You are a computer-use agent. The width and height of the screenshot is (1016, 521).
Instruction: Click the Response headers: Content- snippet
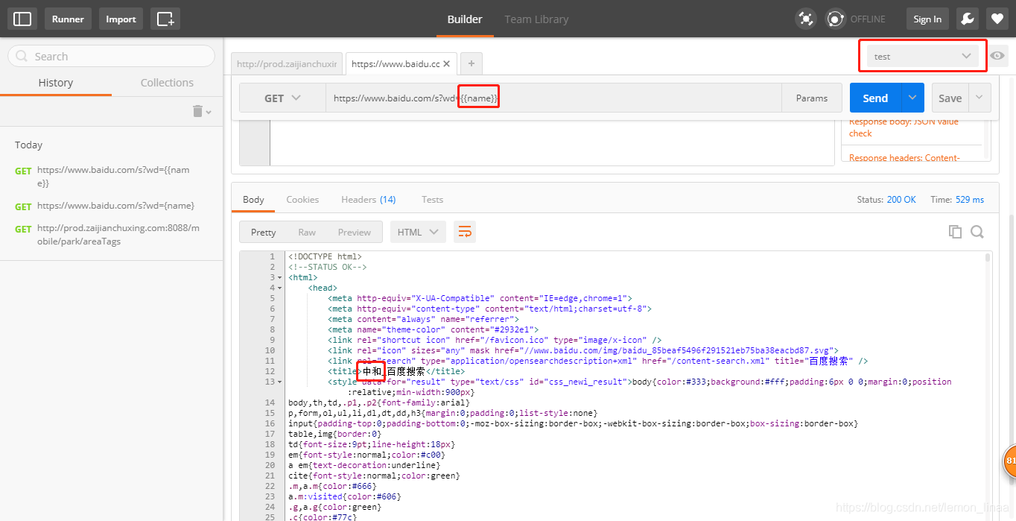(x=904, y=157)
